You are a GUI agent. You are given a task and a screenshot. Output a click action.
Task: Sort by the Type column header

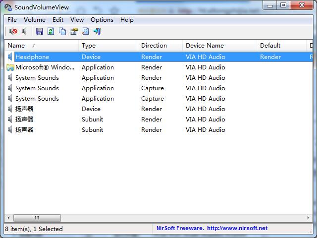point(108,46)
